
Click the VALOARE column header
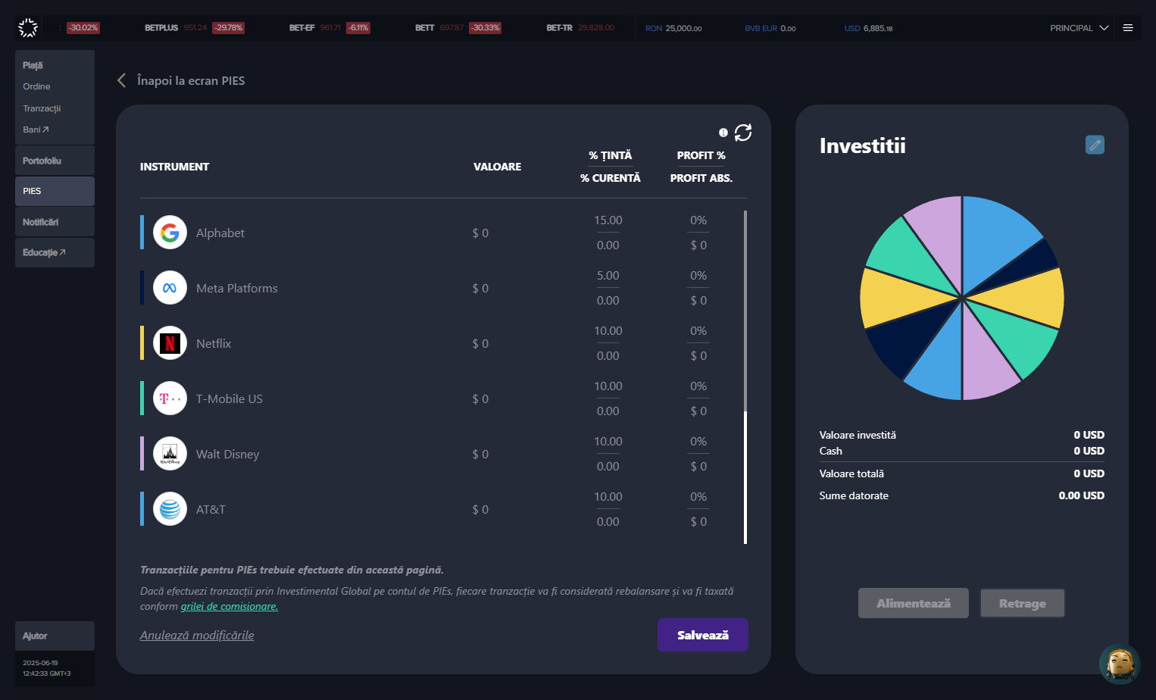click(497, 167)
